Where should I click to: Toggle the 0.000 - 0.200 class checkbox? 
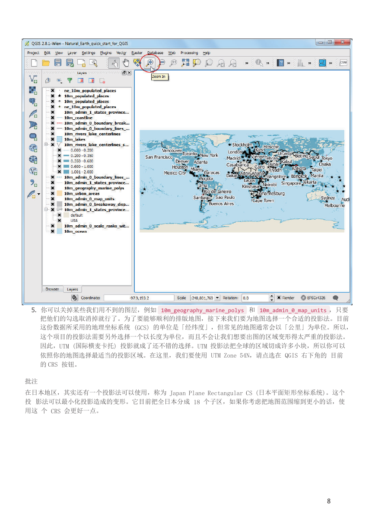coord(59,150)
